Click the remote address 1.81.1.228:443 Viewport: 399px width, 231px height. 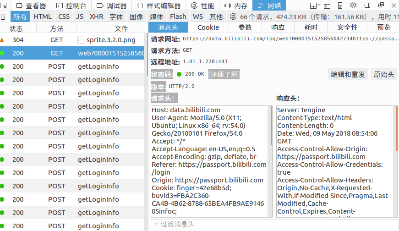[205, 61]
